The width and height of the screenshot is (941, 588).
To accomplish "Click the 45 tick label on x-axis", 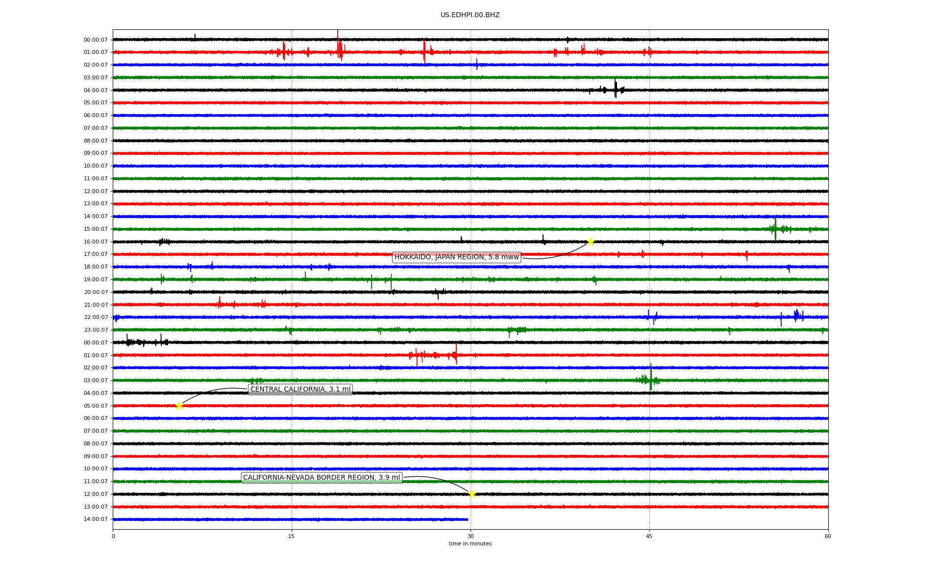I will click(x=649, y=536).
